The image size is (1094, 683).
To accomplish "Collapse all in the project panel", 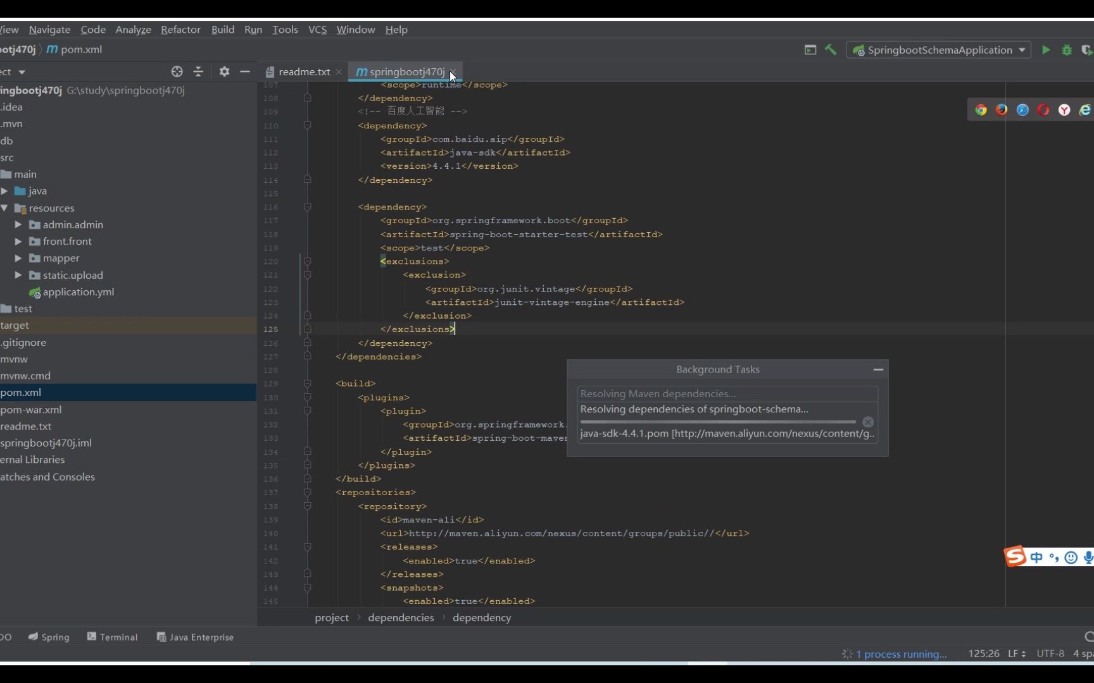I will click(x=198, y=71).
